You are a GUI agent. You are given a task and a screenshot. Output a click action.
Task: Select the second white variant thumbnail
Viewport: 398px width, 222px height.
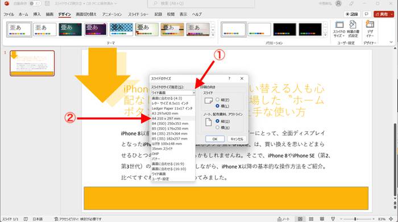click(259, 30)
